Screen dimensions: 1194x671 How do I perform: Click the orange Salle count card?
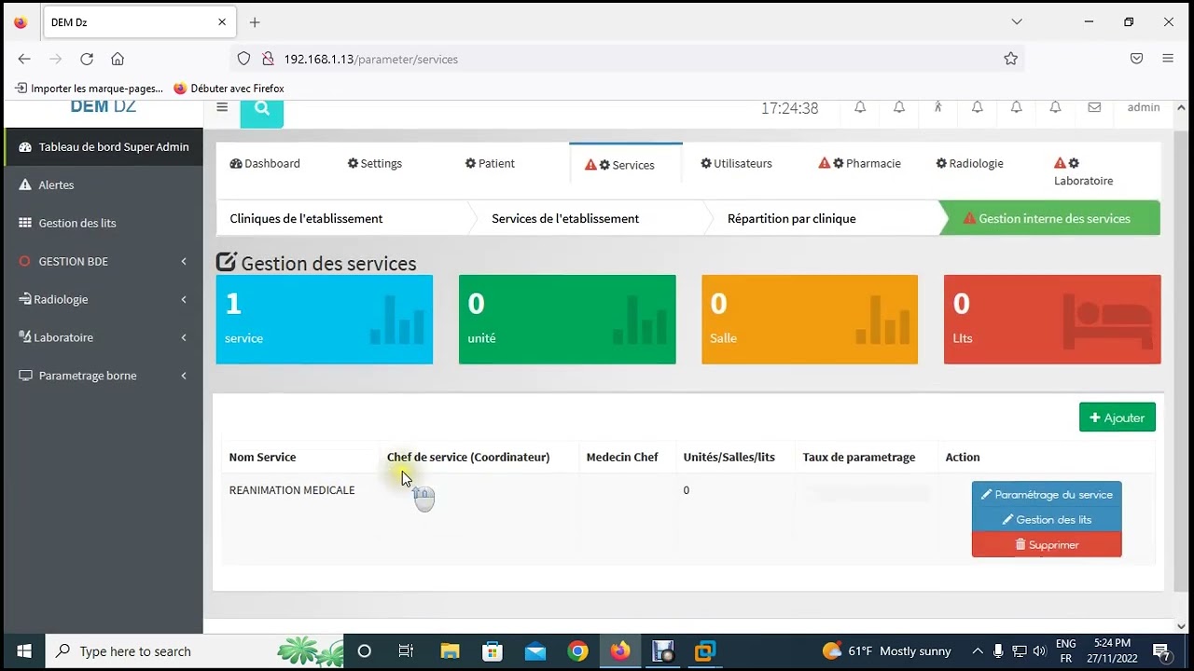pos(810,320)
